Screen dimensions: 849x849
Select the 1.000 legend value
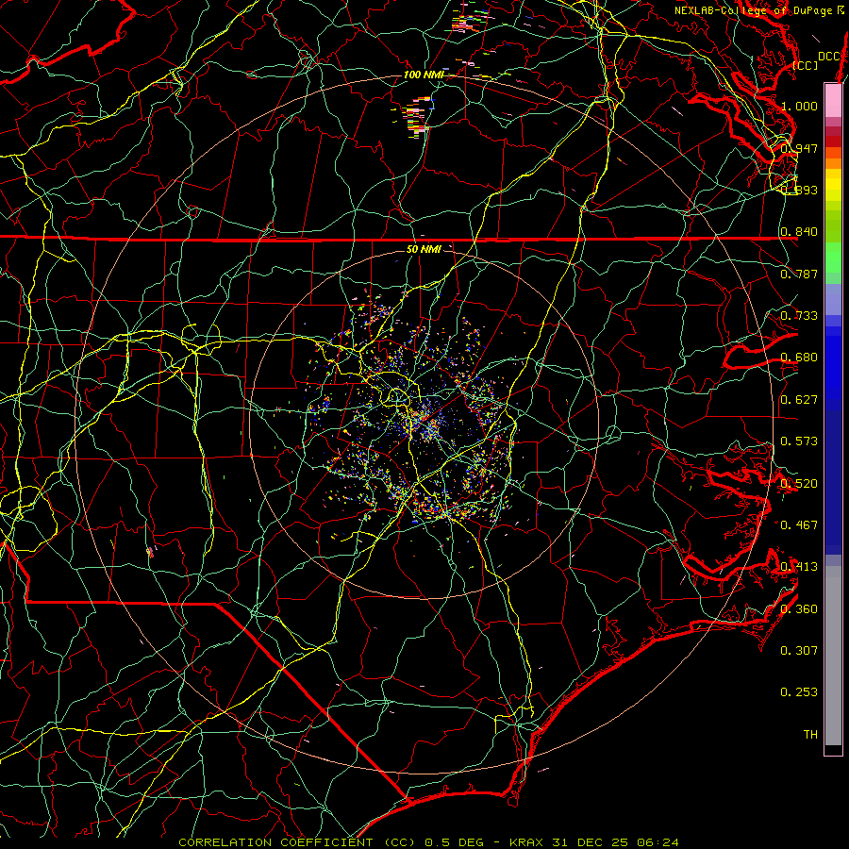(x=799, y=106)
